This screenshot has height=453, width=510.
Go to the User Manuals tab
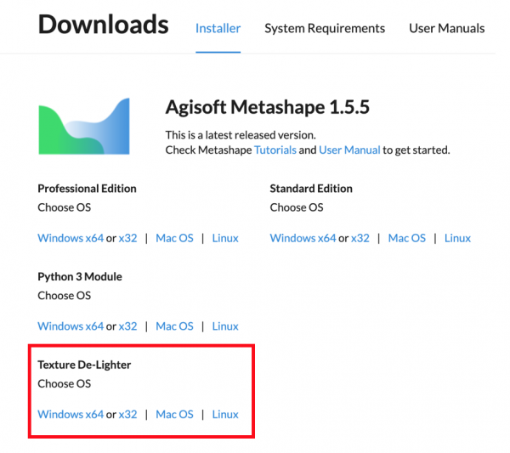[x=446, y=28]
